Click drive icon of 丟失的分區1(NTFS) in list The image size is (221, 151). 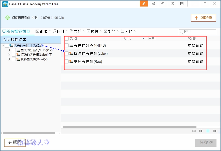[x=71, y=46]
